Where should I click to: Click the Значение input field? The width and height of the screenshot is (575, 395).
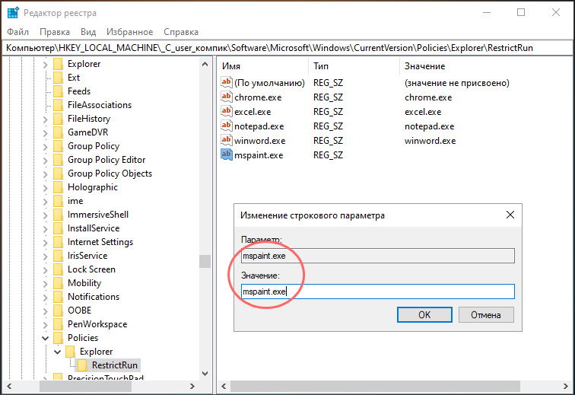click(x=378, y=291)
